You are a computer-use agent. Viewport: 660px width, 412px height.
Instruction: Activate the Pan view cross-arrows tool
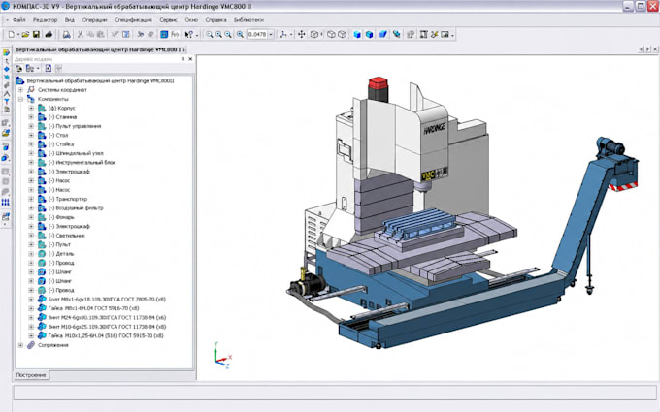302,35
